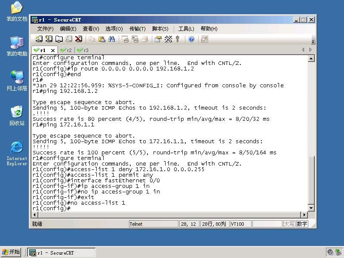
Task: Click the Print printer icon
Action: click(145, 39)
